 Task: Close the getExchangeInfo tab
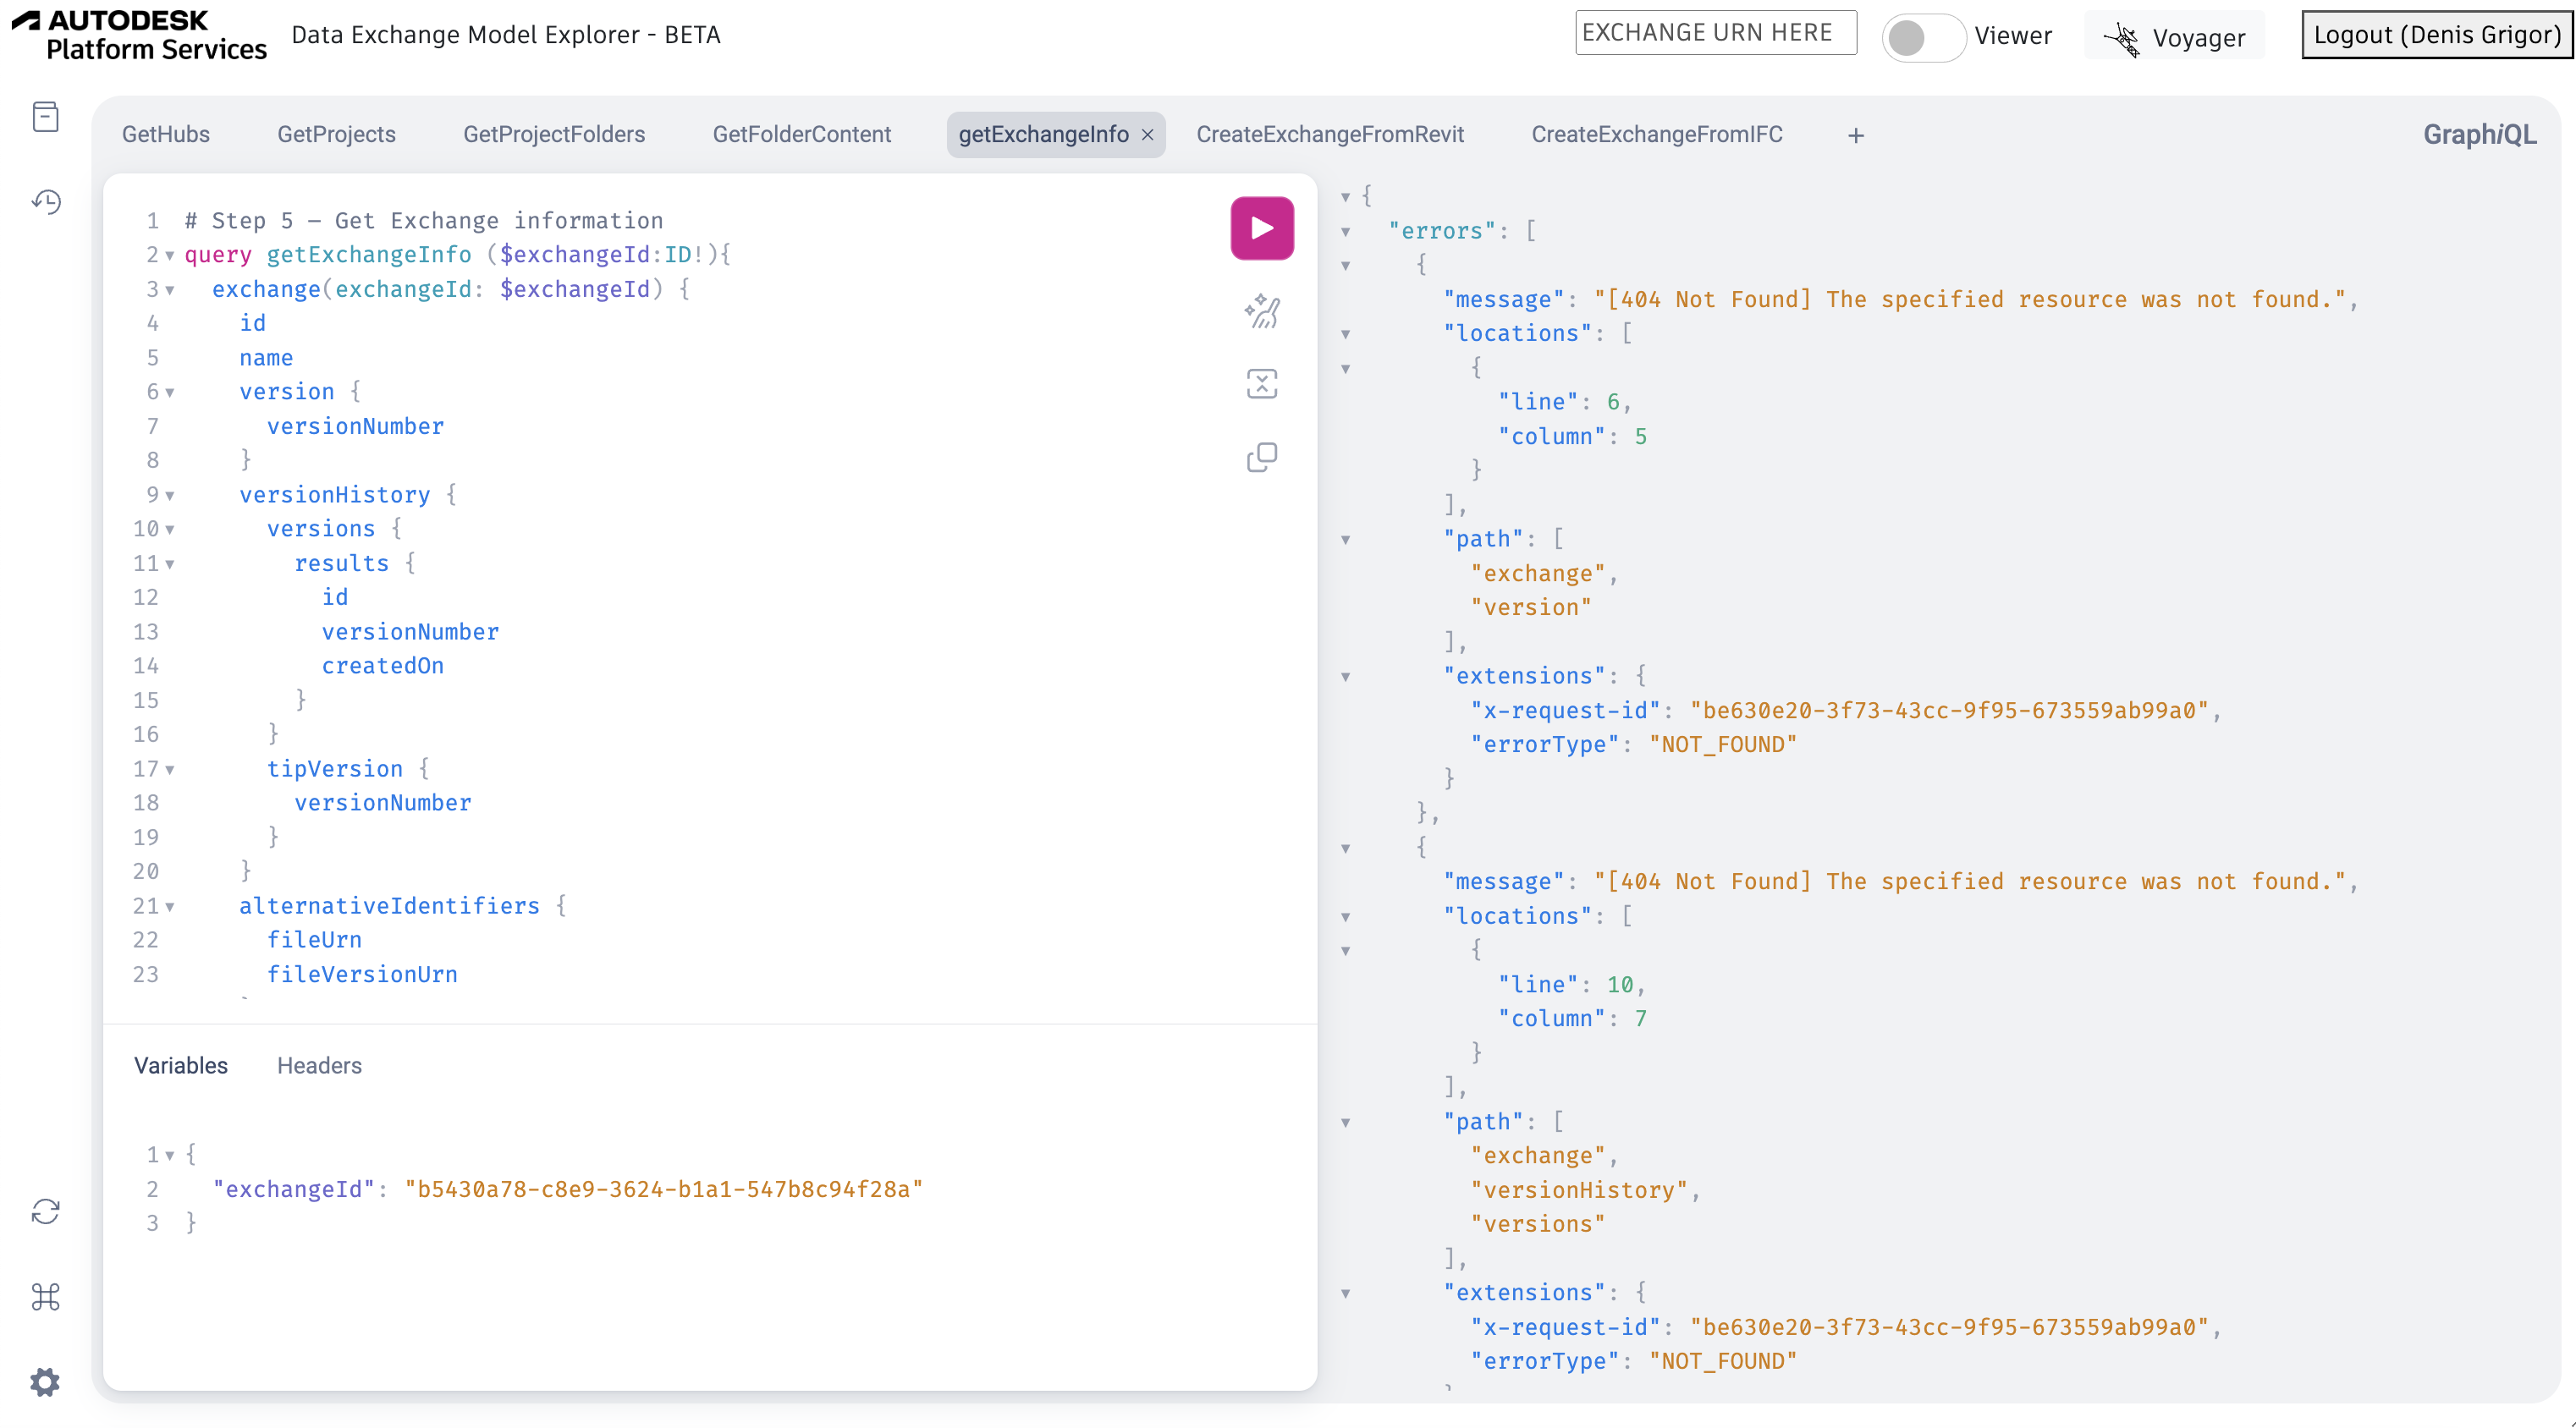(1148, 135)
